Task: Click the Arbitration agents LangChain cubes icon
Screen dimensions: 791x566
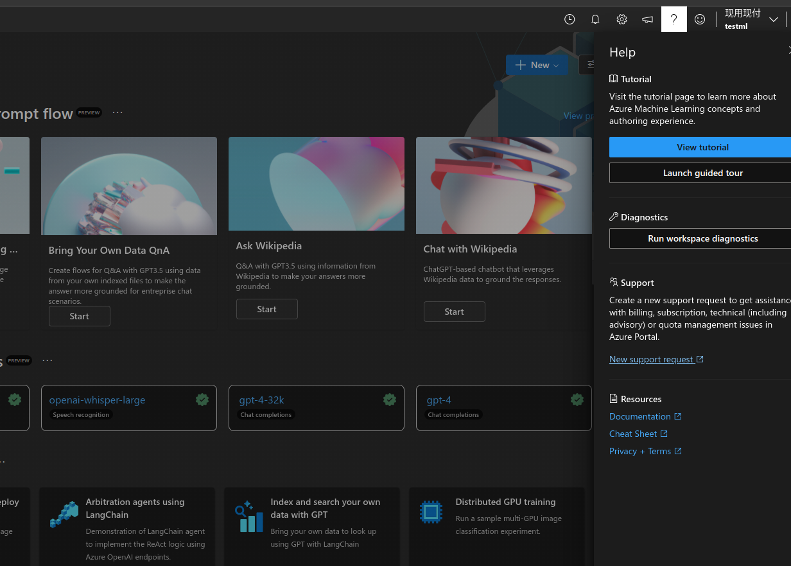Action: 64,515
